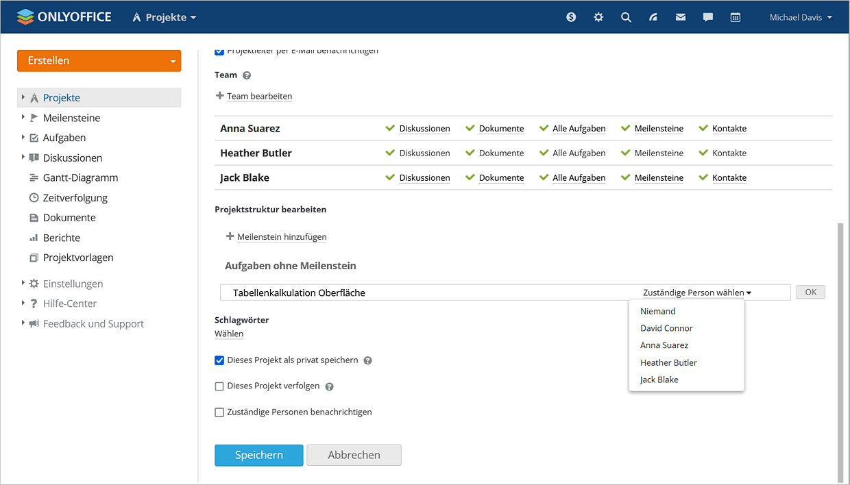850x485 pixels.
Task: Expand the Aufgaben sidebar item
Action: (x=23, y=138)
